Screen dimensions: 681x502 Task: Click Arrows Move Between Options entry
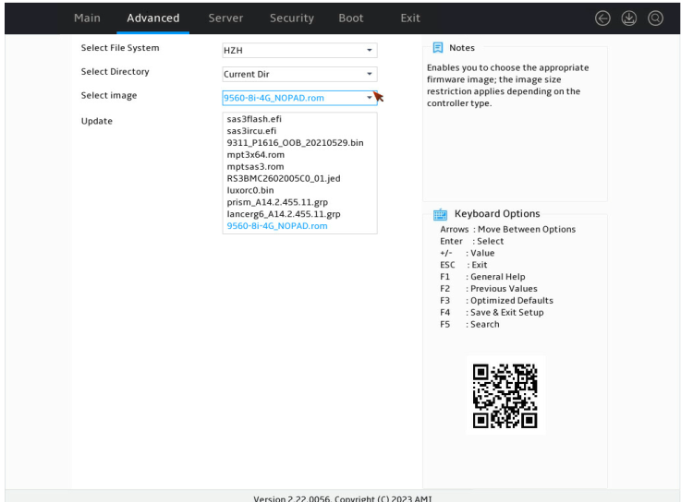coord(507,230)
